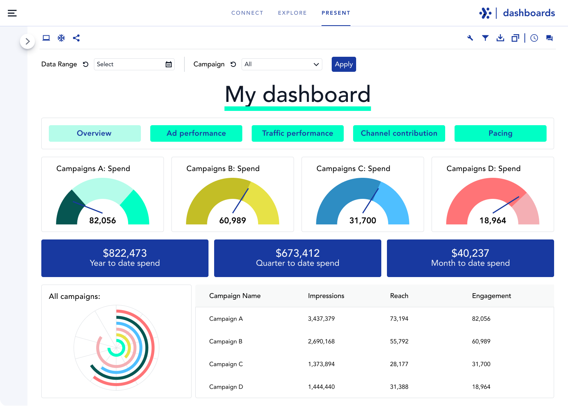Open the hamburger menu
Screen dimensions: 568x406
click(x=12, y=13)
